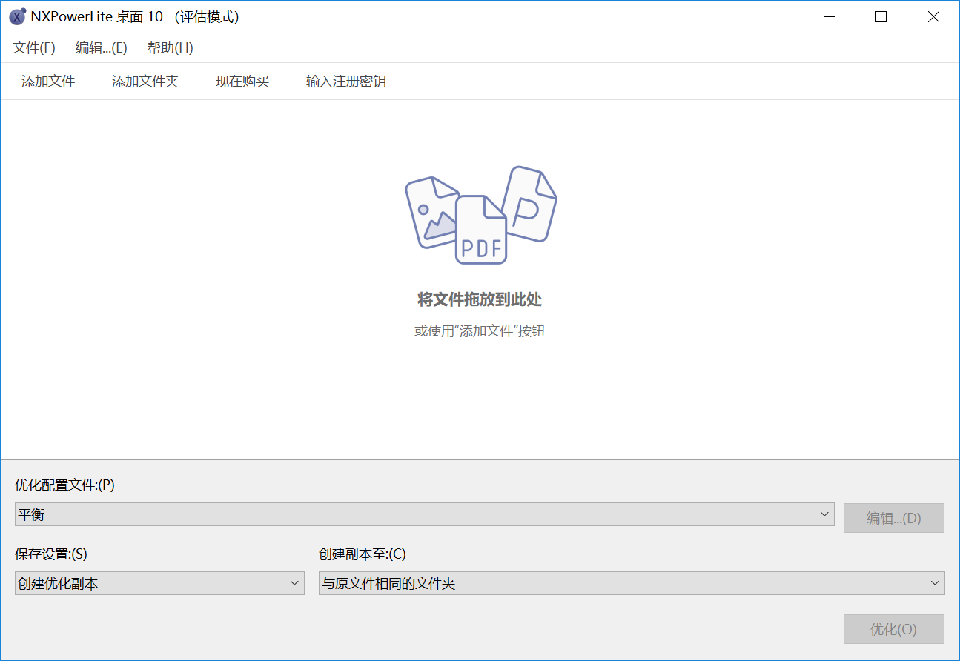Viewport: 960px width, 661px height.
Task: Click 添加文件 in the toolbar
Action: (x=48, y=82)
